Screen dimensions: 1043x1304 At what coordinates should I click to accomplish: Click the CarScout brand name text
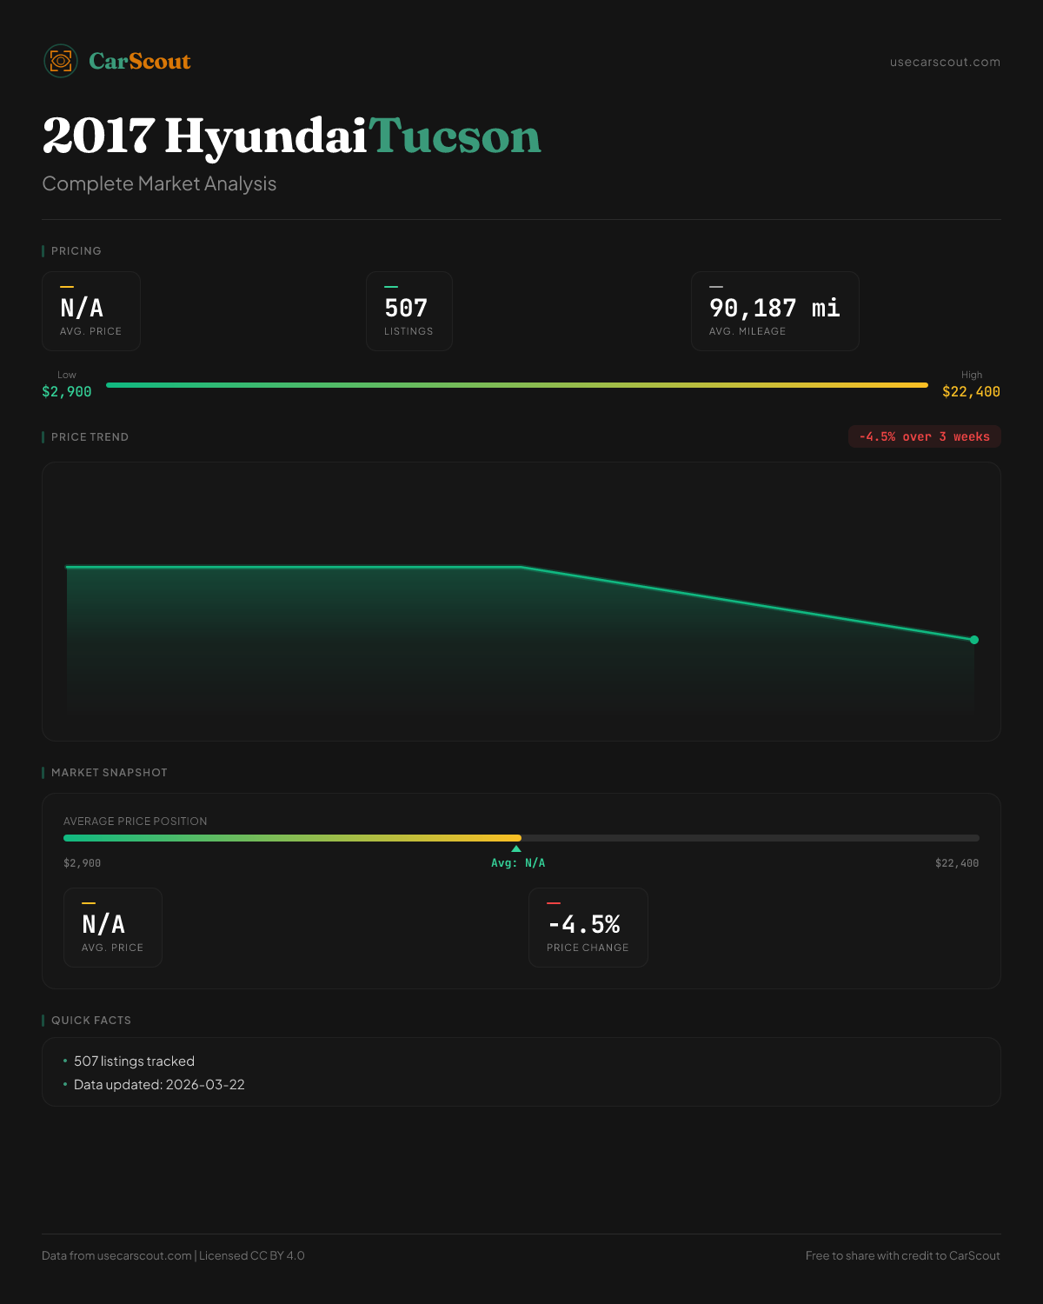point(140,61)
